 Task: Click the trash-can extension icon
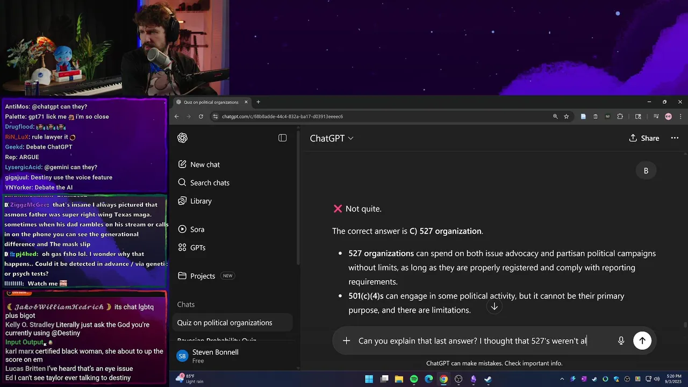pyautogui.click(x=596, y=116)
